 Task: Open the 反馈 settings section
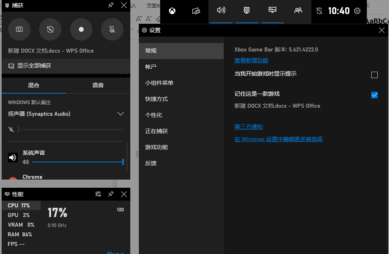click(181, 163)
